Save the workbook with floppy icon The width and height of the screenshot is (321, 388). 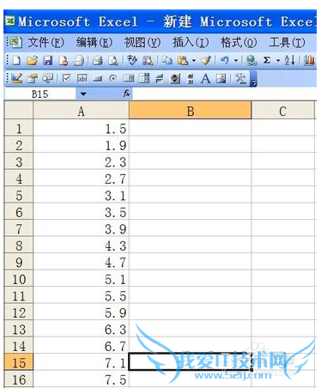[47, 60]
